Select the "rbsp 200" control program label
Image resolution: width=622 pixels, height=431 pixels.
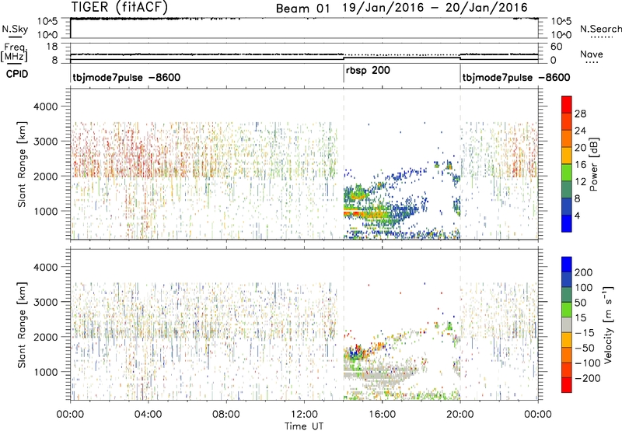[x=368, y=71]
